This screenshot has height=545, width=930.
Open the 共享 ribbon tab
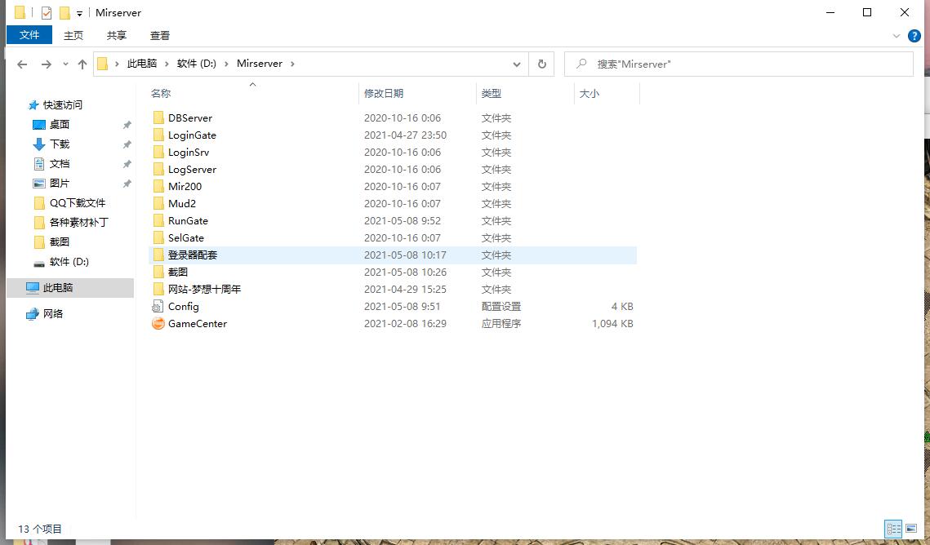point(117,35)
